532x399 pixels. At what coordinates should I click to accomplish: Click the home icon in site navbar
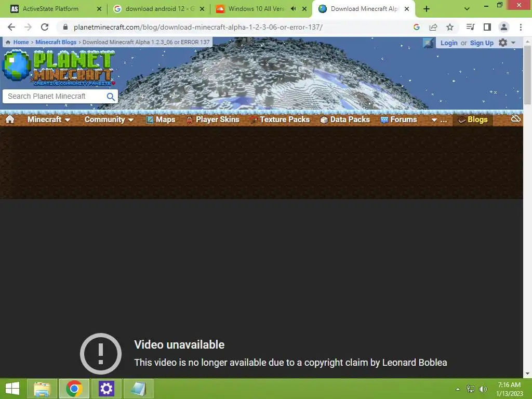10,119
